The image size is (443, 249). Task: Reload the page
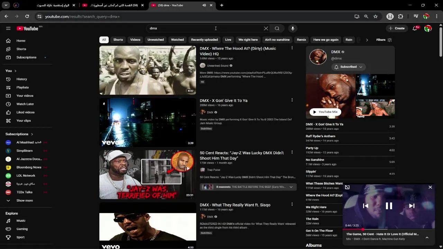point(27,16)
